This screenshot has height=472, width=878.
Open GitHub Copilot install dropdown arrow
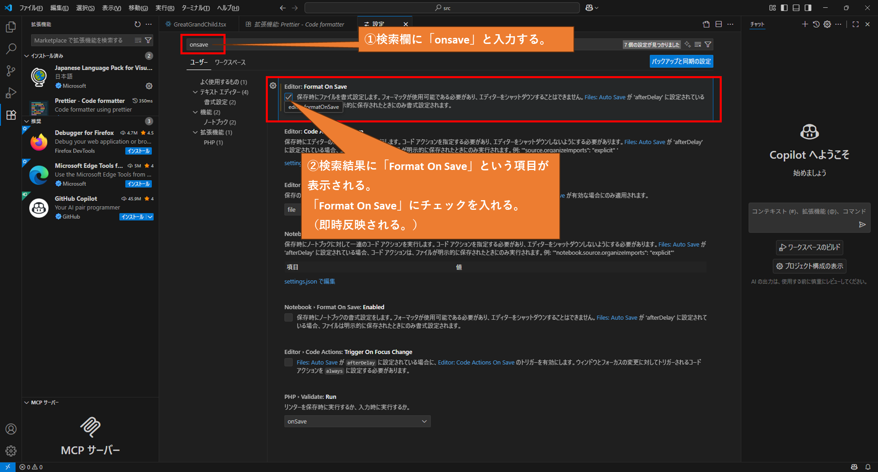coord(150,217)
